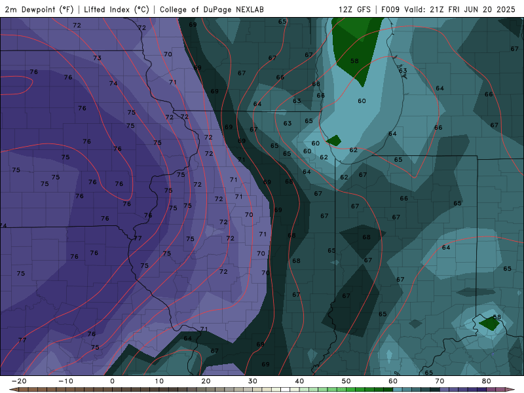Screen dimensions: 524x393
Task: Click the "0" color scale label
Action: coord(112,381)
